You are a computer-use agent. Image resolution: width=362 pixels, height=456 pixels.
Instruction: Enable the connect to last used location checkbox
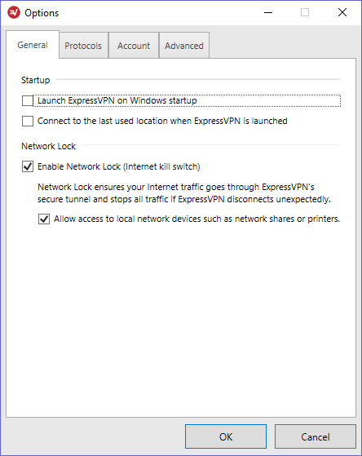tap(28, 121)
